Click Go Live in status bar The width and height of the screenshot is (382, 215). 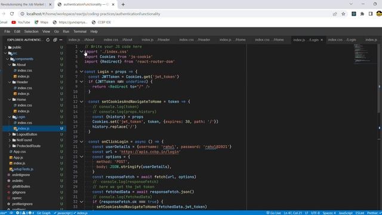[x=273, y=213]
